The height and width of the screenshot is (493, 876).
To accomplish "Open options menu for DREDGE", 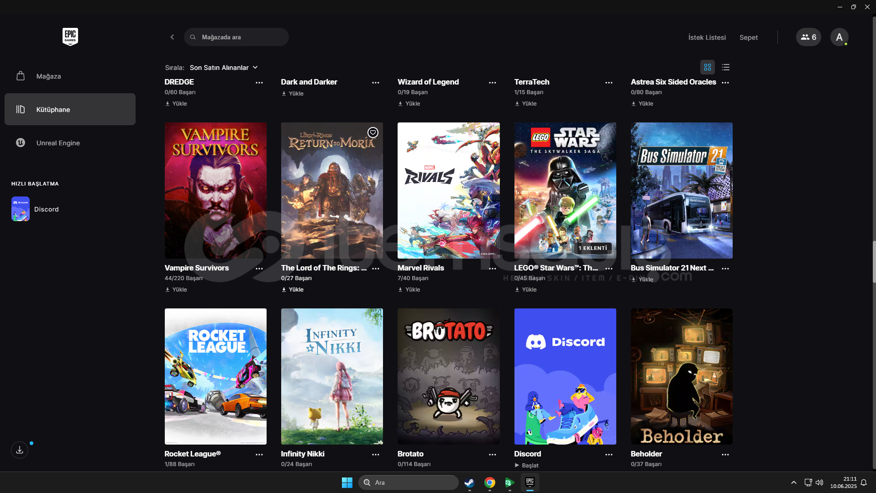I will point(259,83).
